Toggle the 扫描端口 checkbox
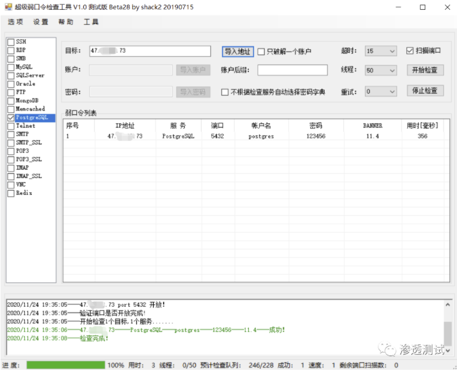The height and width of the screenshot is (371, 457). click(410, 51)
